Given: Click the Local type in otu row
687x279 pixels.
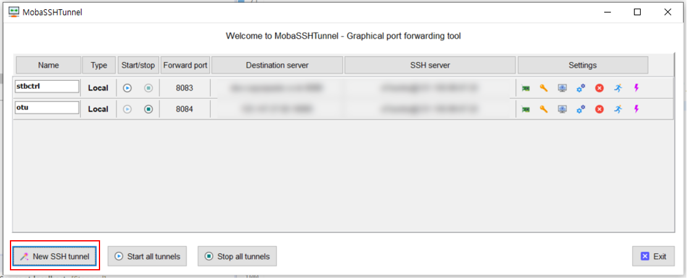Looking at the screenshot, I should point(98,109).
